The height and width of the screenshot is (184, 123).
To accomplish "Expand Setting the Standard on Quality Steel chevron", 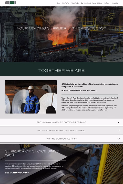I will (x=119, y=130).
